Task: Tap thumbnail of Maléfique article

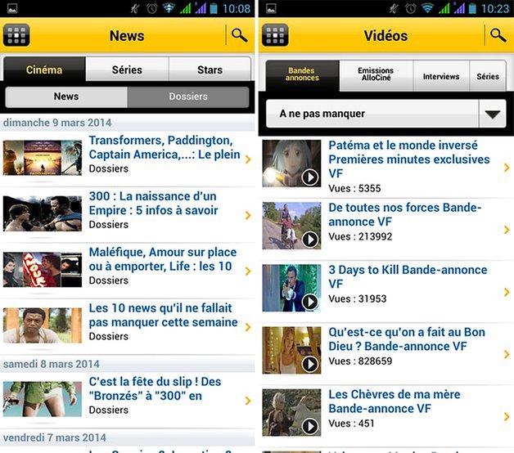Action: [x=43, y=270]
